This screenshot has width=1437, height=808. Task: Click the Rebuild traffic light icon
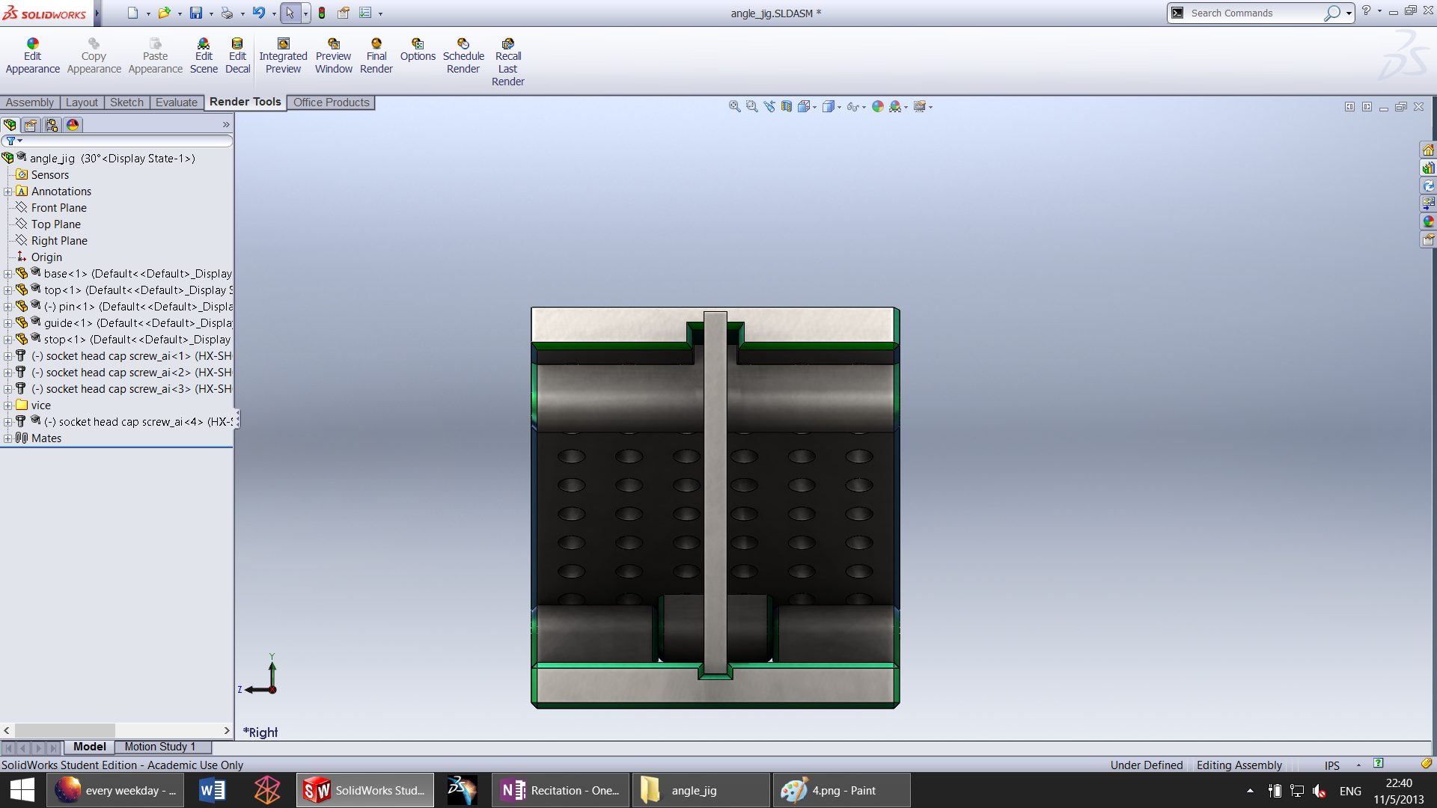point(322,13)
